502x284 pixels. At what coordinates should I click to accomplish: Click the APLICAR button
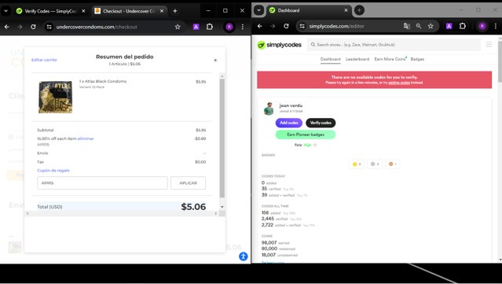coord(188,183)
